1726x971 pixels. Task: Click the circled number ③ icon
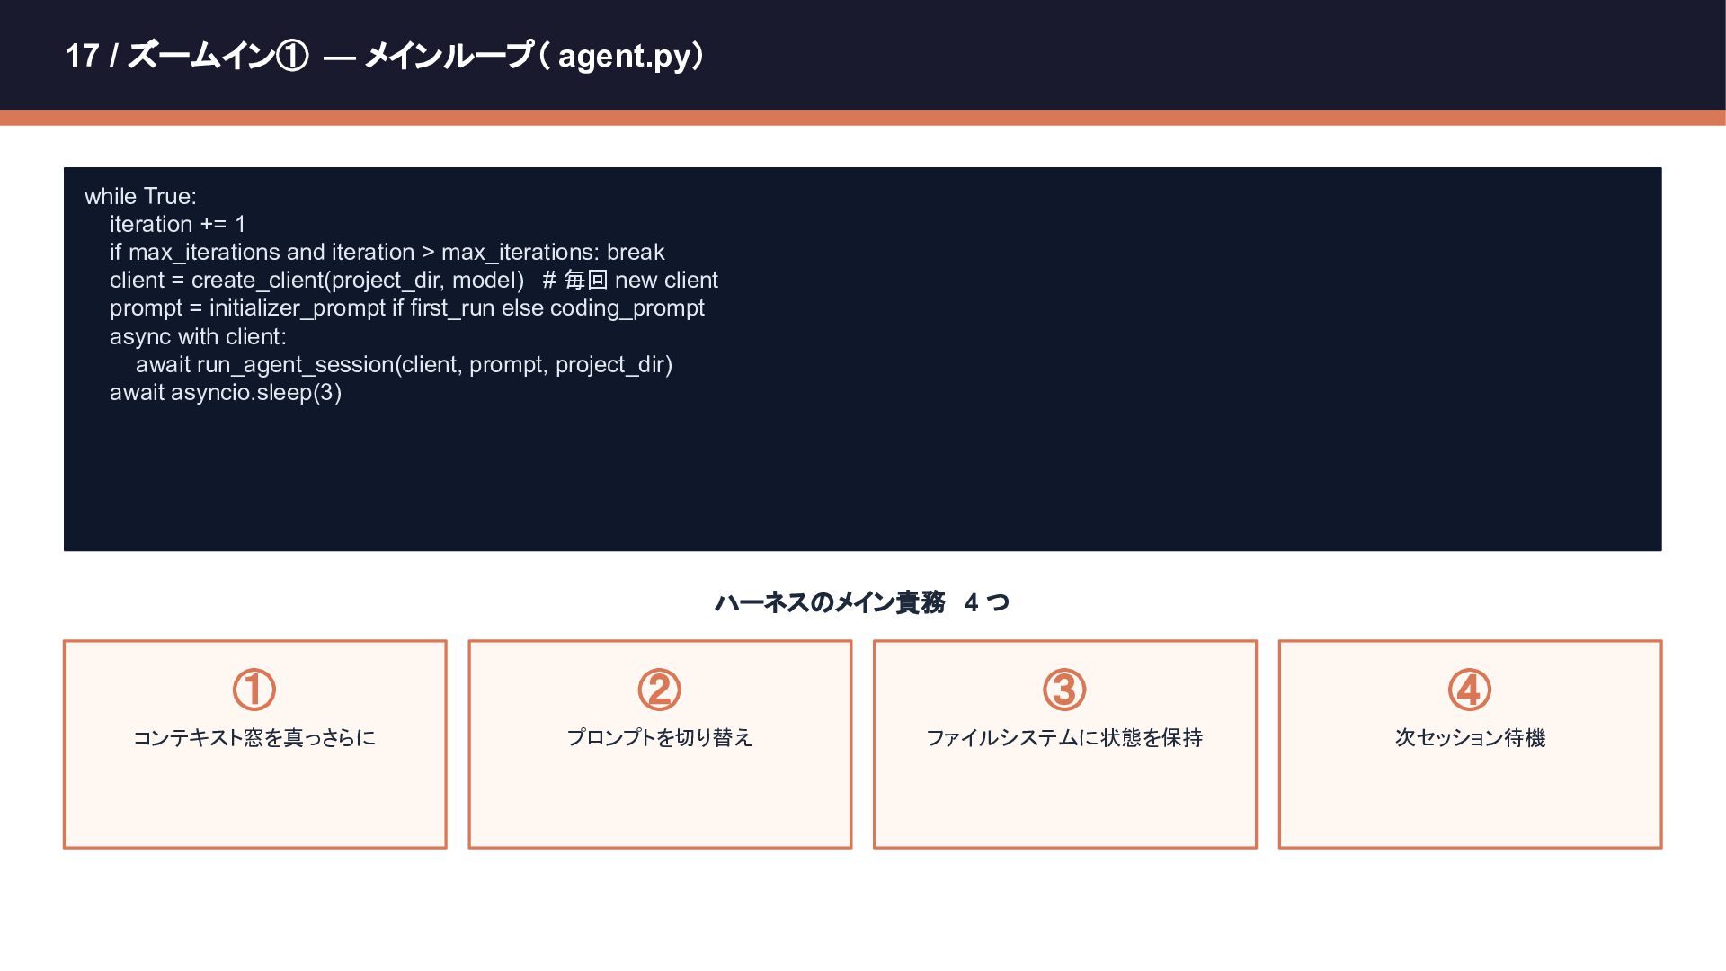(x=1064, y=690)
